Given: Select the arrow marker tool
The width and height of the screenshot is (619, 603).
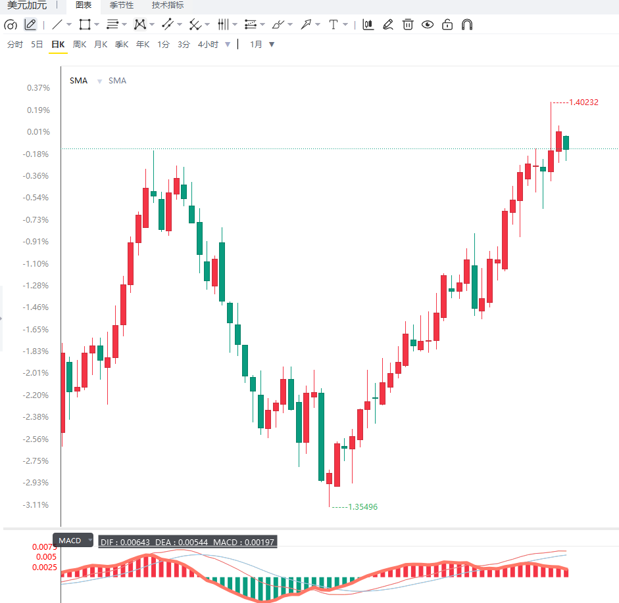Looking at the screenshot, I should pyautogui.click(x=306, y=24).
